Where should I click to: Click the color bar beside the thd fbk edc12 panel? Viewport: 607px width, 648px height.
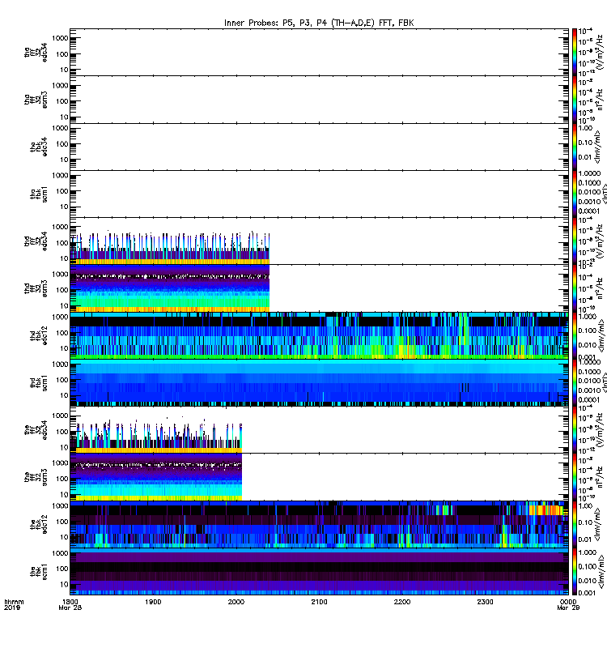[x=575, y=335]
